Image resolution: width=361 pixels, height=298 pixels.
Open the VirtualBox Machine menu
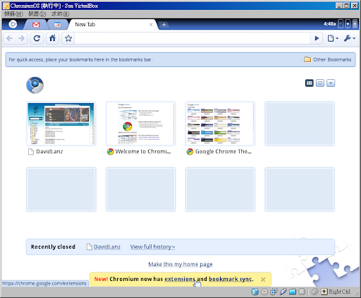pyautogui.click(x=13, y=14)
